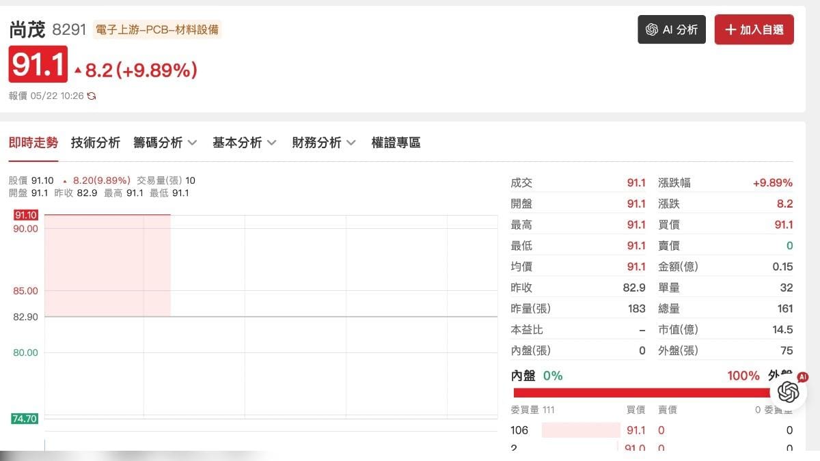Click the stock code 8291
Image resolution: width=820 pixels, height=461 pixels.
tap(69, 30)
